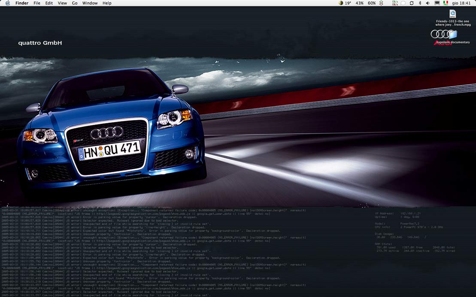The width and height of the screenshot is (476, 297).
Task: Open the Italian flag input menu
Action: pyautogui.click(x=446, y=3)
